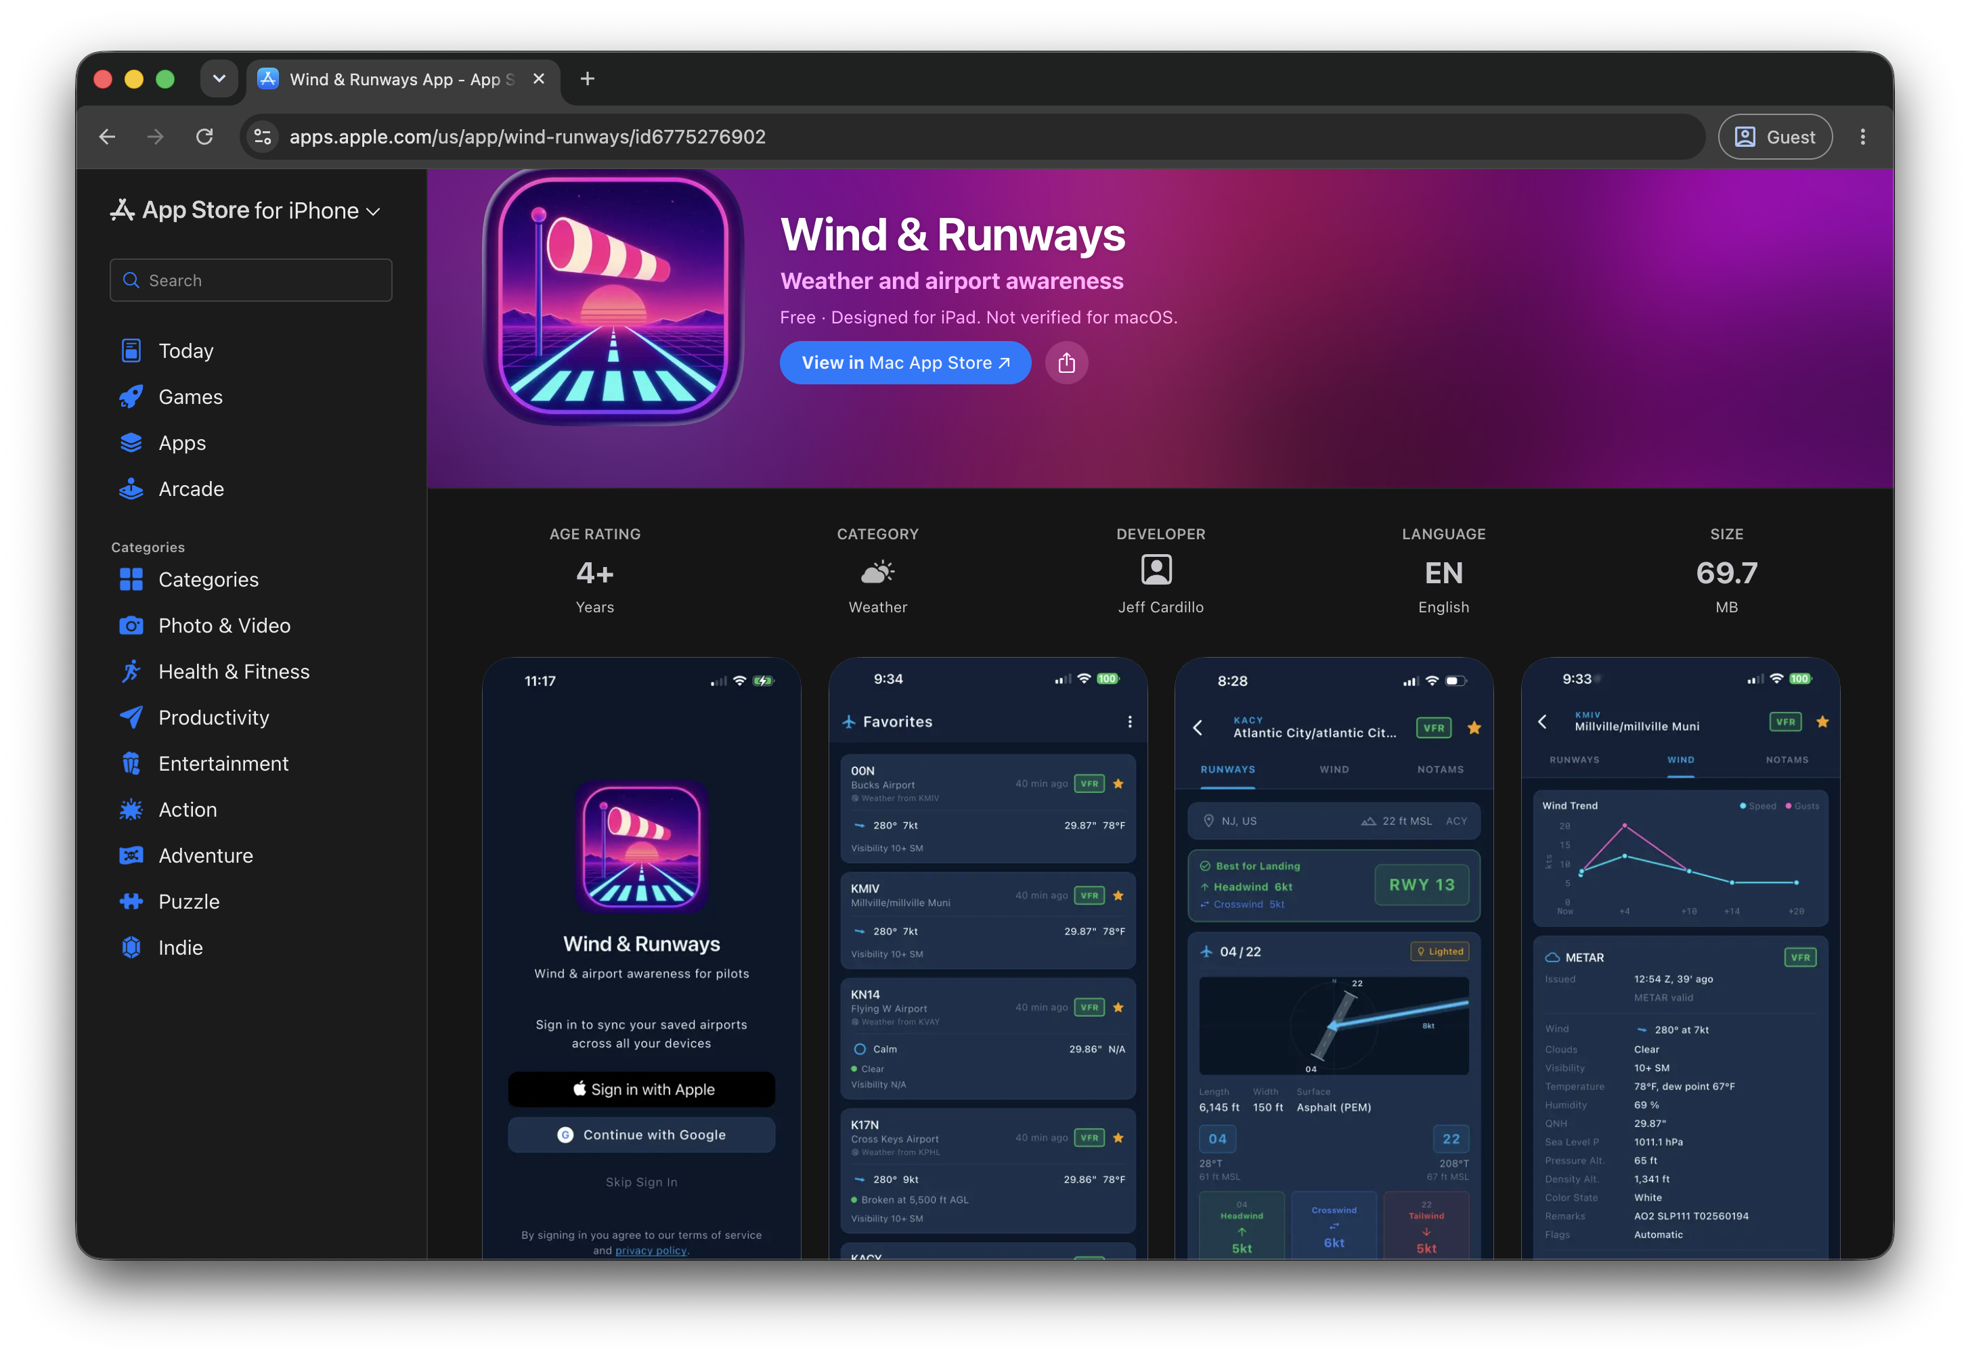The image size is (1970, 1360).
Task: Click View in Mac App Store button
Action: click(904, 362)
